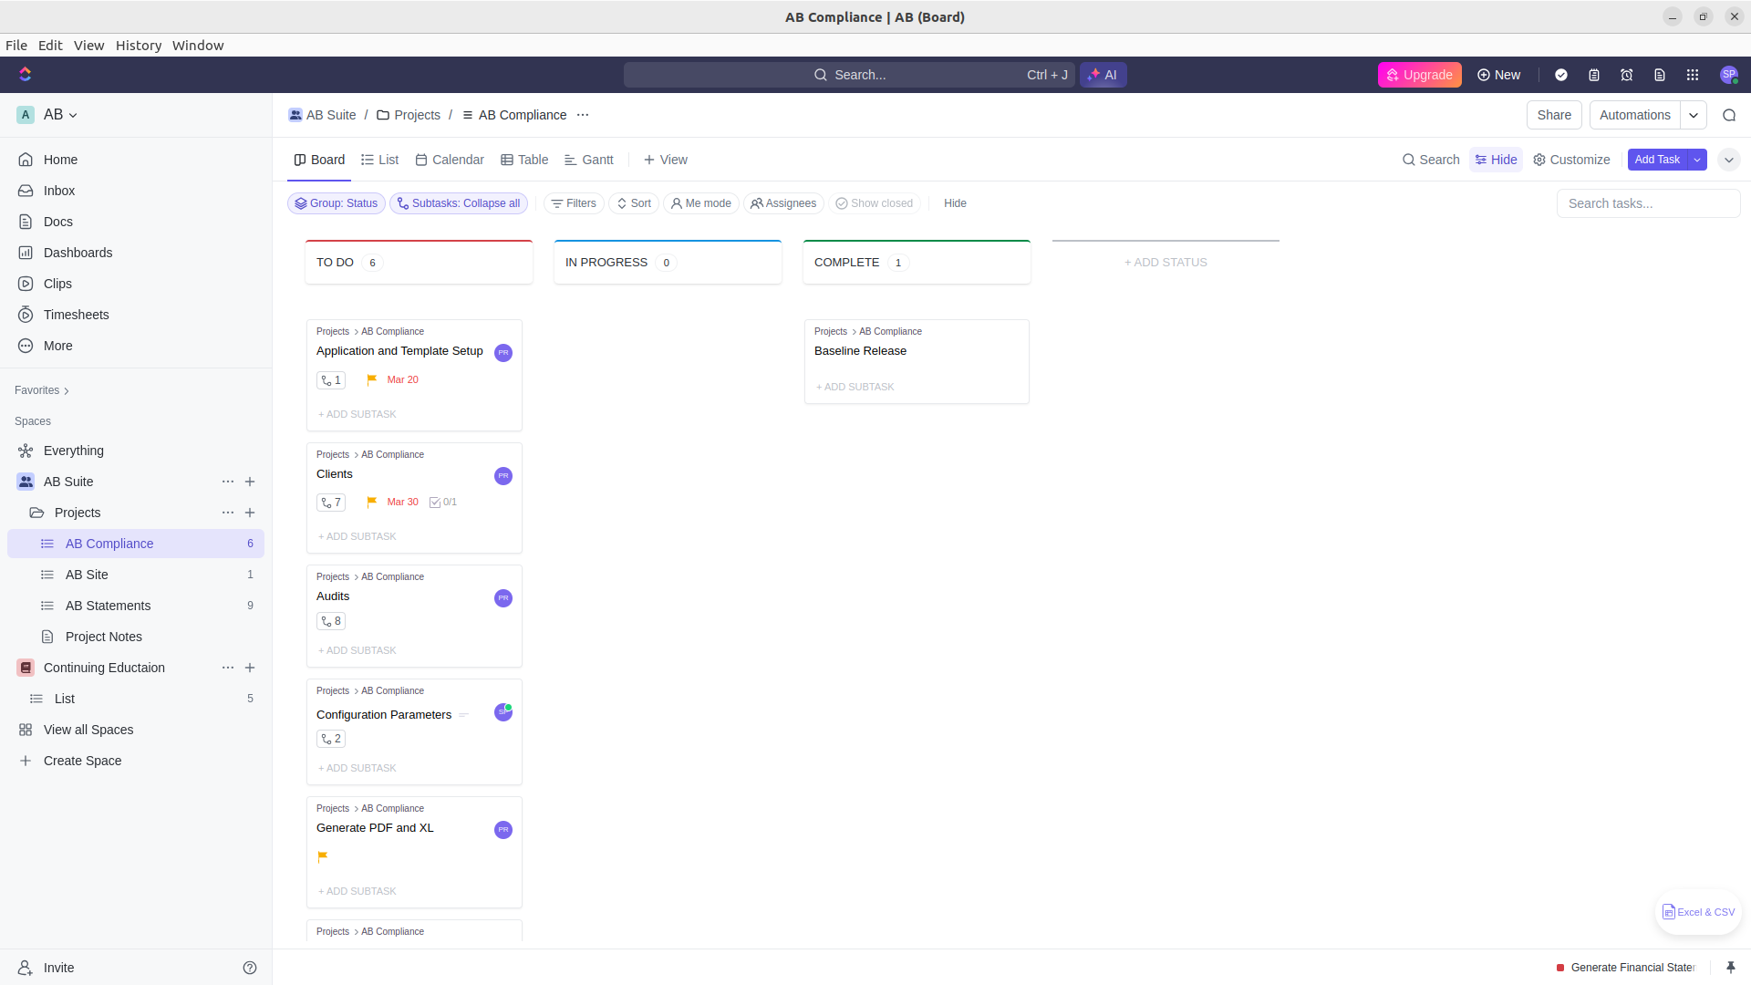This screenshot has width=1751, height=985.
Task: Click the purple assignee avatar on Clients card
Action: coord(503,475)
